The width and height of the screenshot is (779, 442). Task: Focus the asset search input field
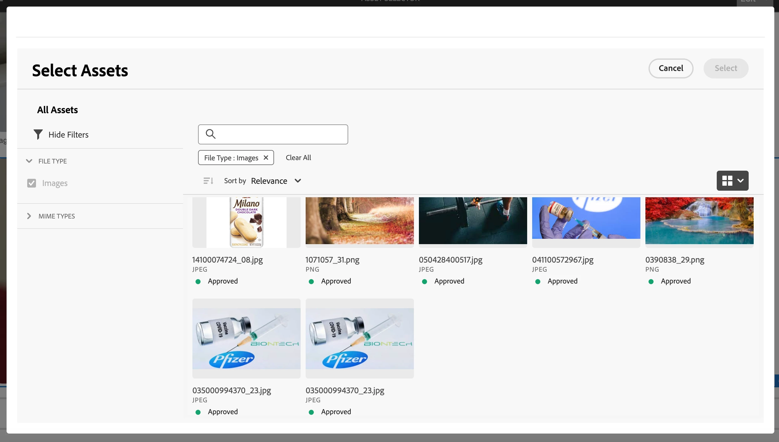(280, 134)
